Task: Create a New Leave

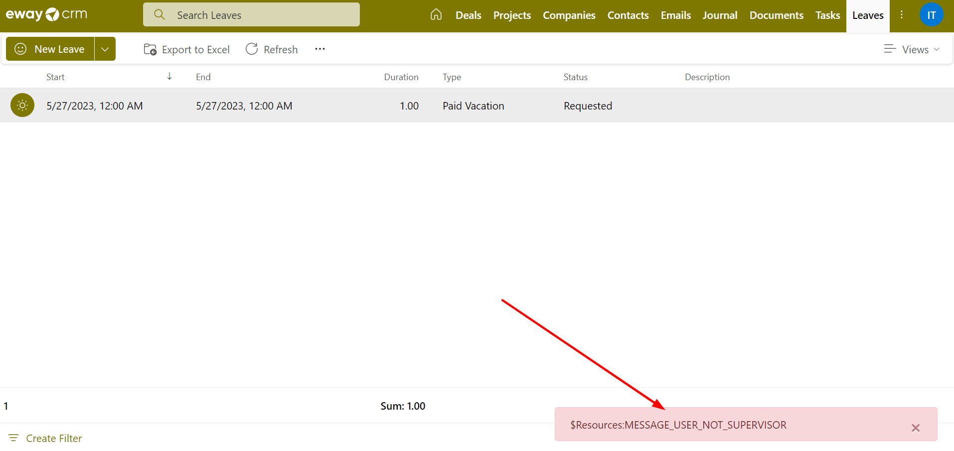Action: [x=50, y=49]
